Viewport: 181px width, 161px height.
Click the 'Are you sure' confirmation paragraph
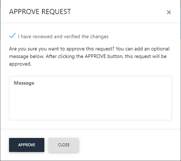click(x=89, y=56)
